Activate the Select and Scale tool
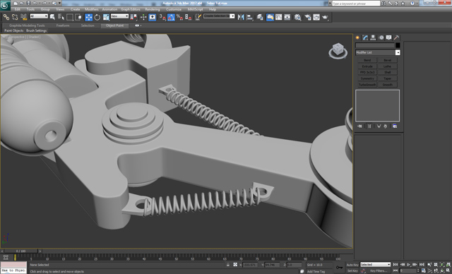452x274 pixels. (106, 17)
